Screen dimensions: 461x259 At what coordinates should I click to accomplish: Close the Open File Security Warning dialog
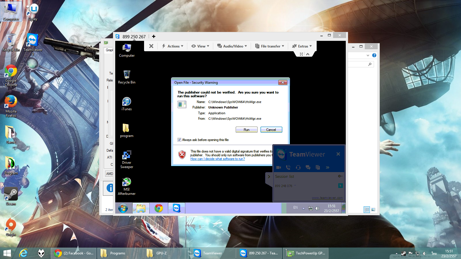283,83
